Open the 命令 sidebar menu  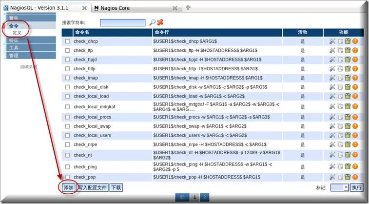click(x=31, y=26)
